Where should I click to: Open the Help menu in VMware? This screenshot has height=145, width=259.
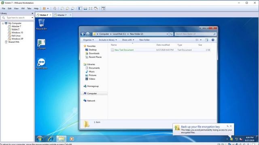tap(36, 8)
